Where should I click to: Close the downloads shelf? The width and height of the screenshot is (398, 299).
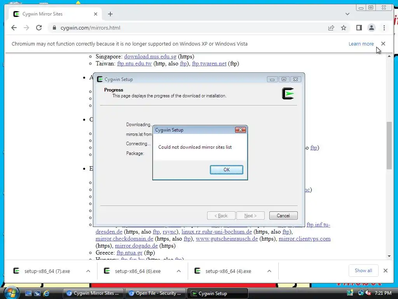pyautogui.click(x=385, y=271)
